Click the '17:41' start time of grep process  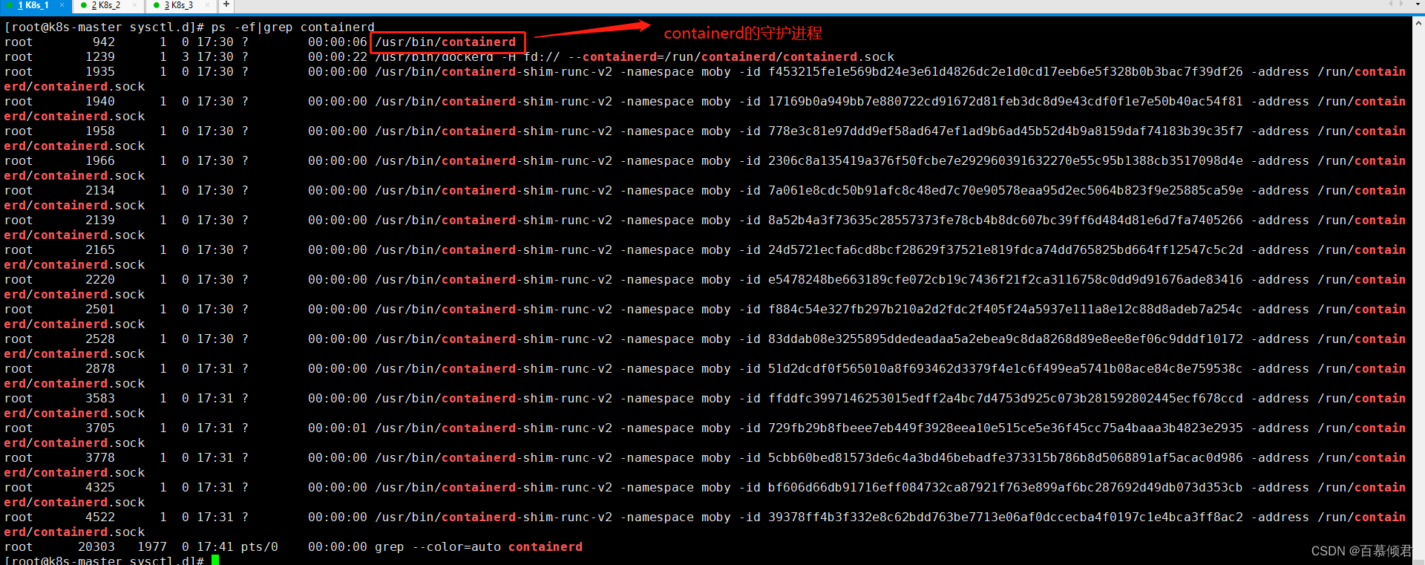coord(215,547)
